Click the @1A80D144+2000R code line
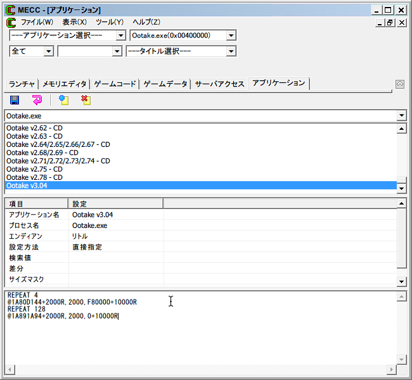The width and height of the screenshot is (412, 380). pos(72,302)
